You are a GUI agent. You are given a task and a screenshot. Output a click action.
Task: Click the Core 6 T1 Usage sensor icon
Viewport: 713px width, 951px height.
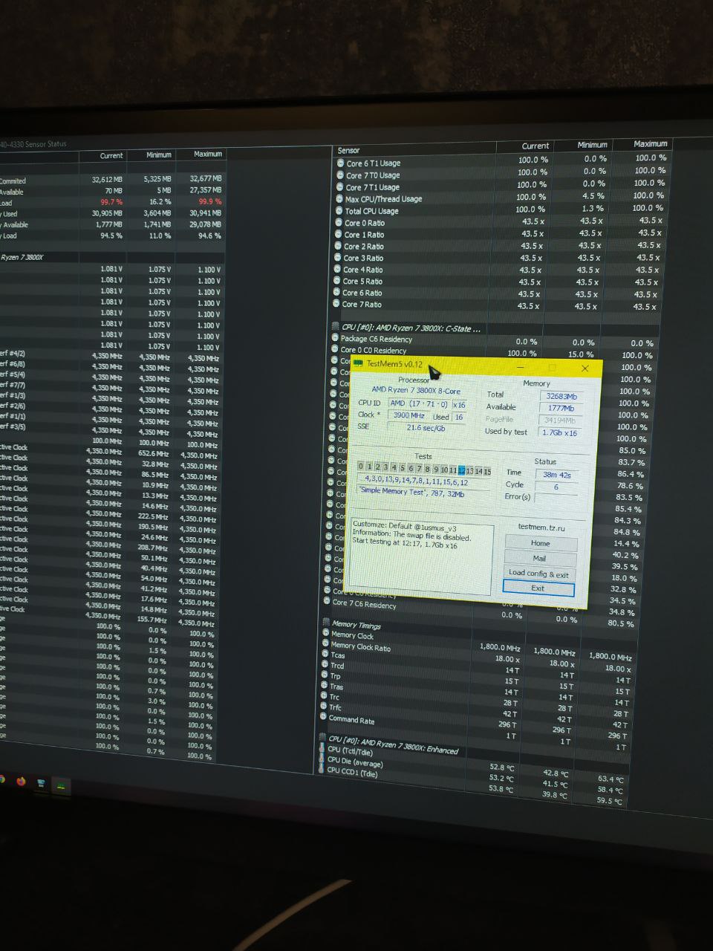pos(340,163)
